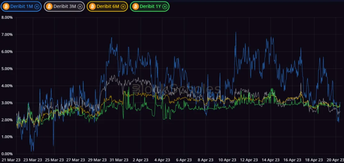
Task: Click the Bitcoin icon in Deribit 1M chip
Action: (x=6, y=6)
